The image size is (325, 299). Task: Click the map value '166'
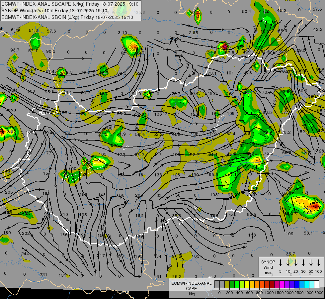(121, 195)
